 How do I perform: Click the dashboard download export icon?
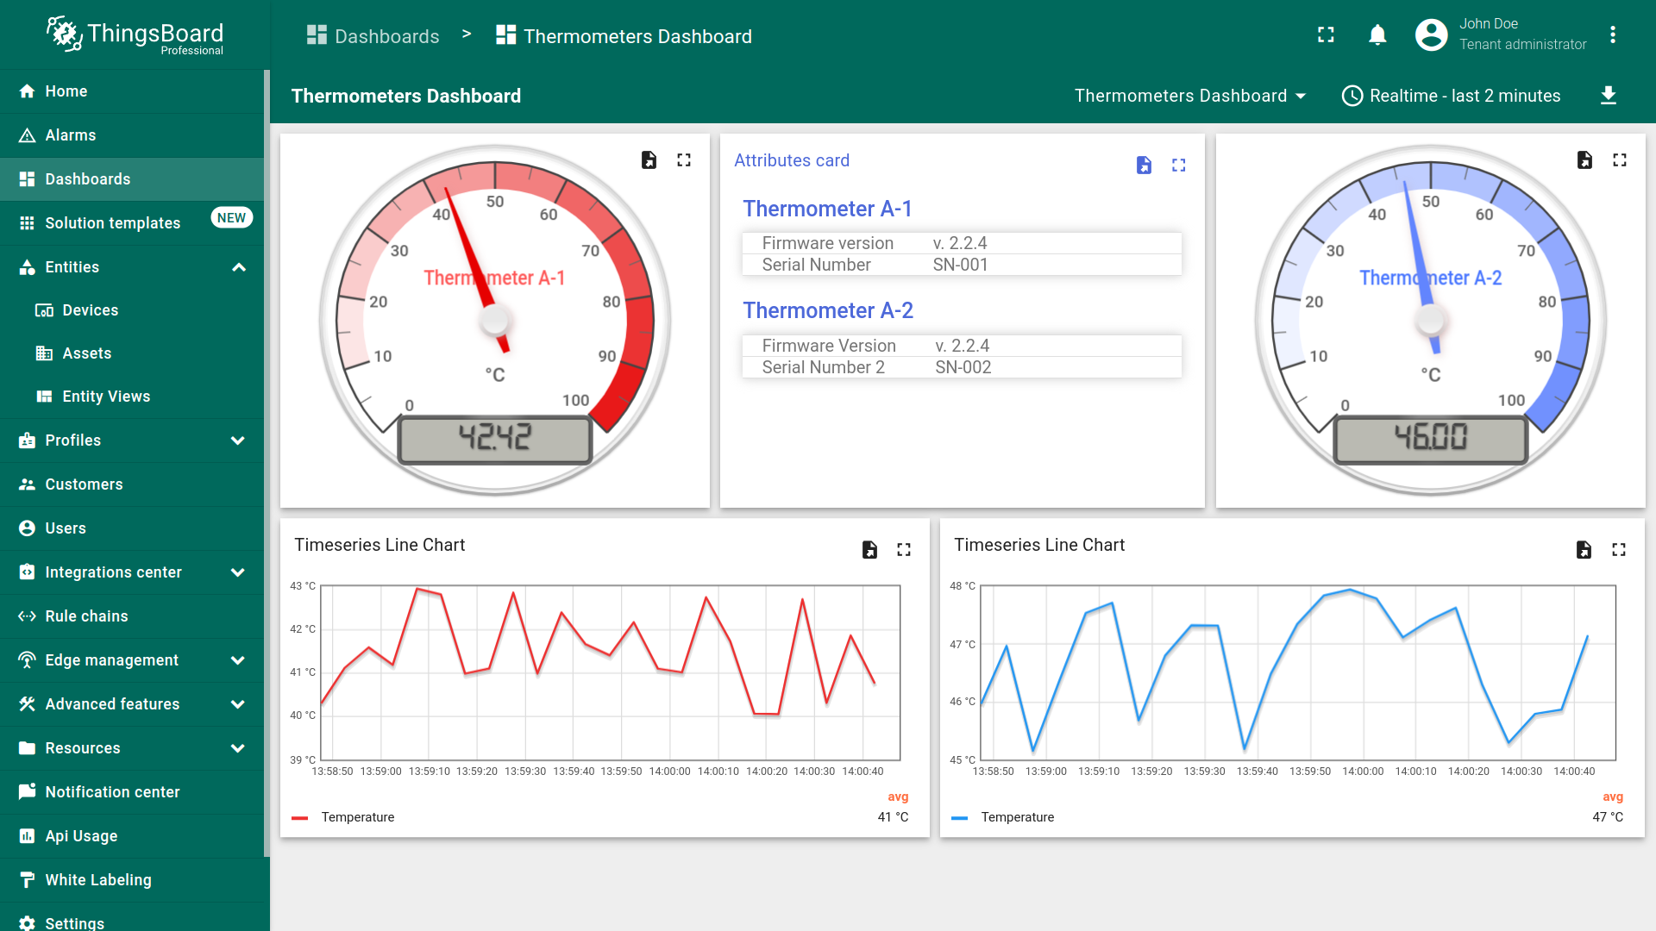click(x=1608, y=96)
